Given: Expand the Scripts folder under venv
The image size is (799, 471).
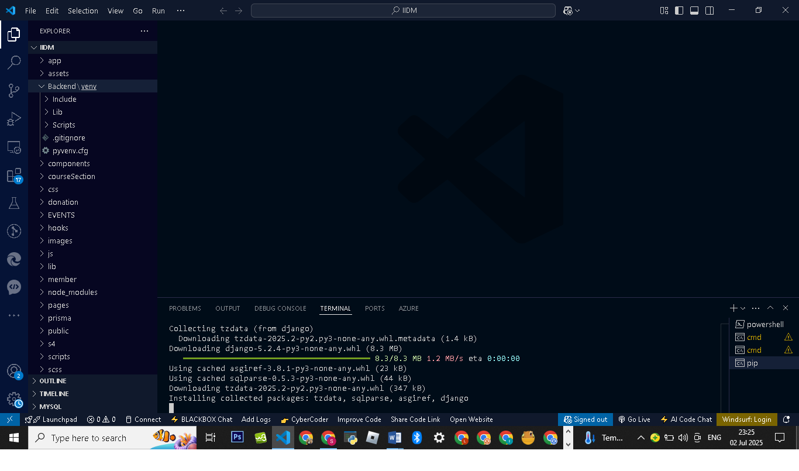Looking at the screenshot, I should pos(92,125).
